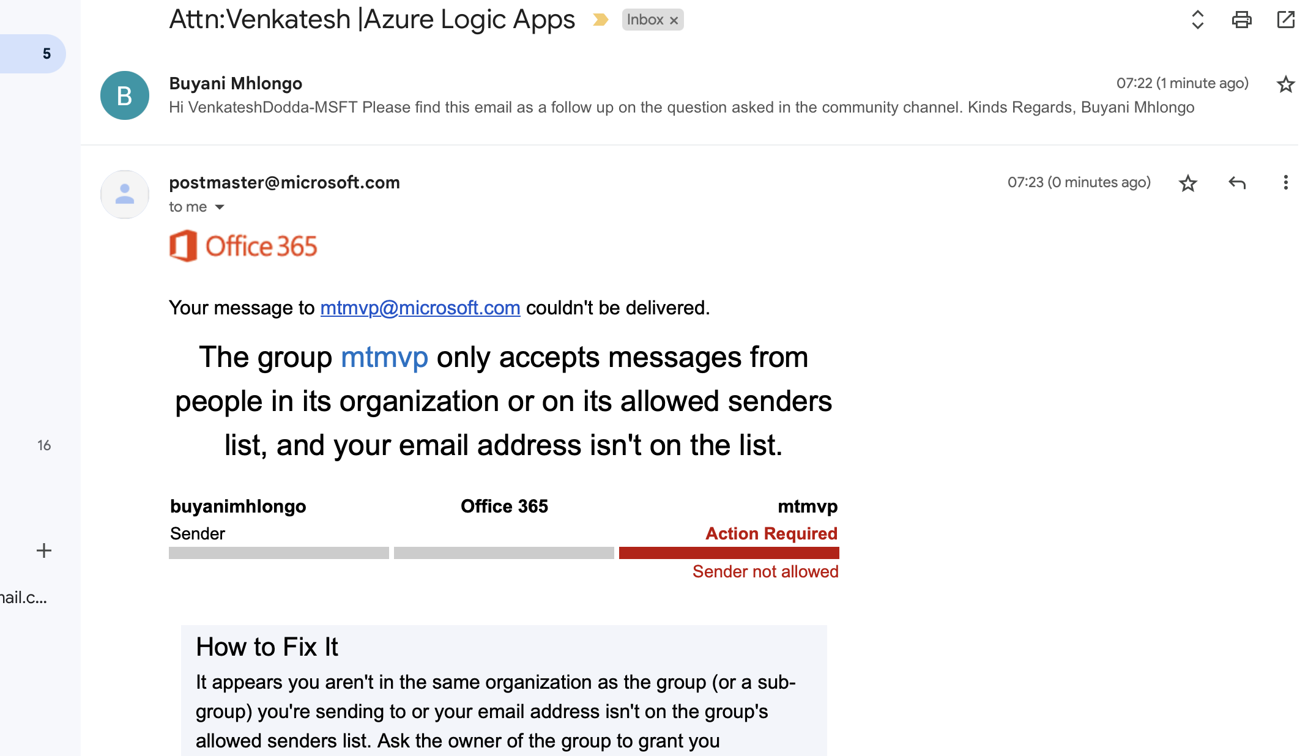The width and height of the screenshot is (1308, 756).
Task: Remove the Inbox label from conversation
Action: (x=674, y=20)
